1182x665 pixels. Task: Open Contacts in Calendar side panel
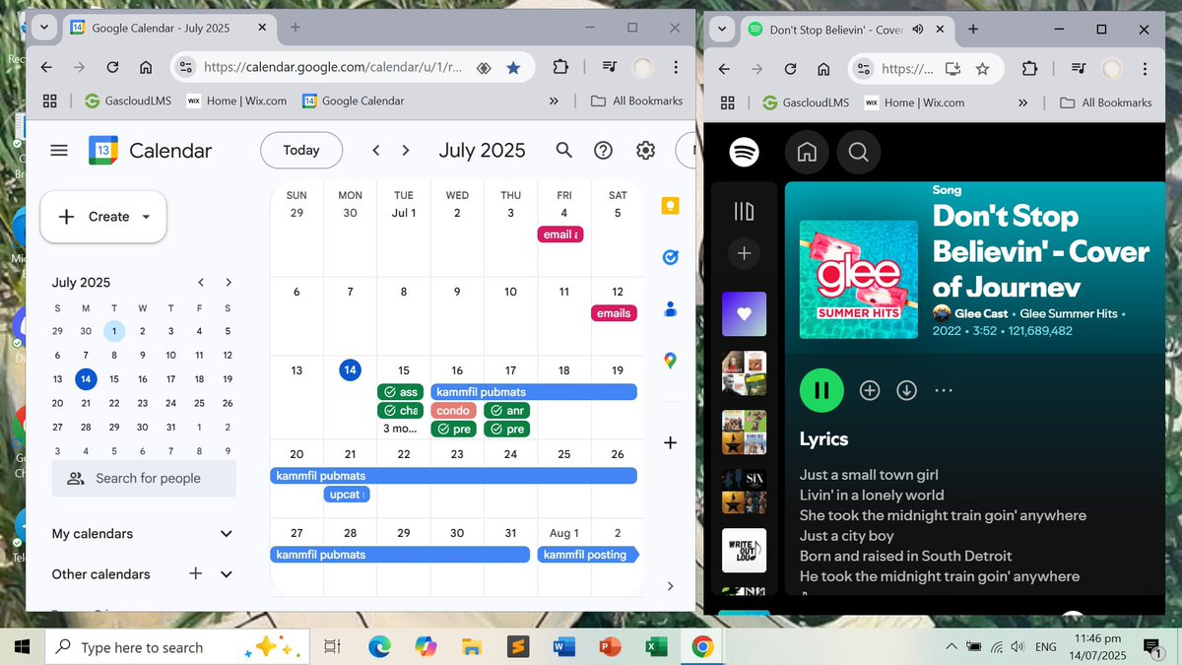(x=670, y=308)
